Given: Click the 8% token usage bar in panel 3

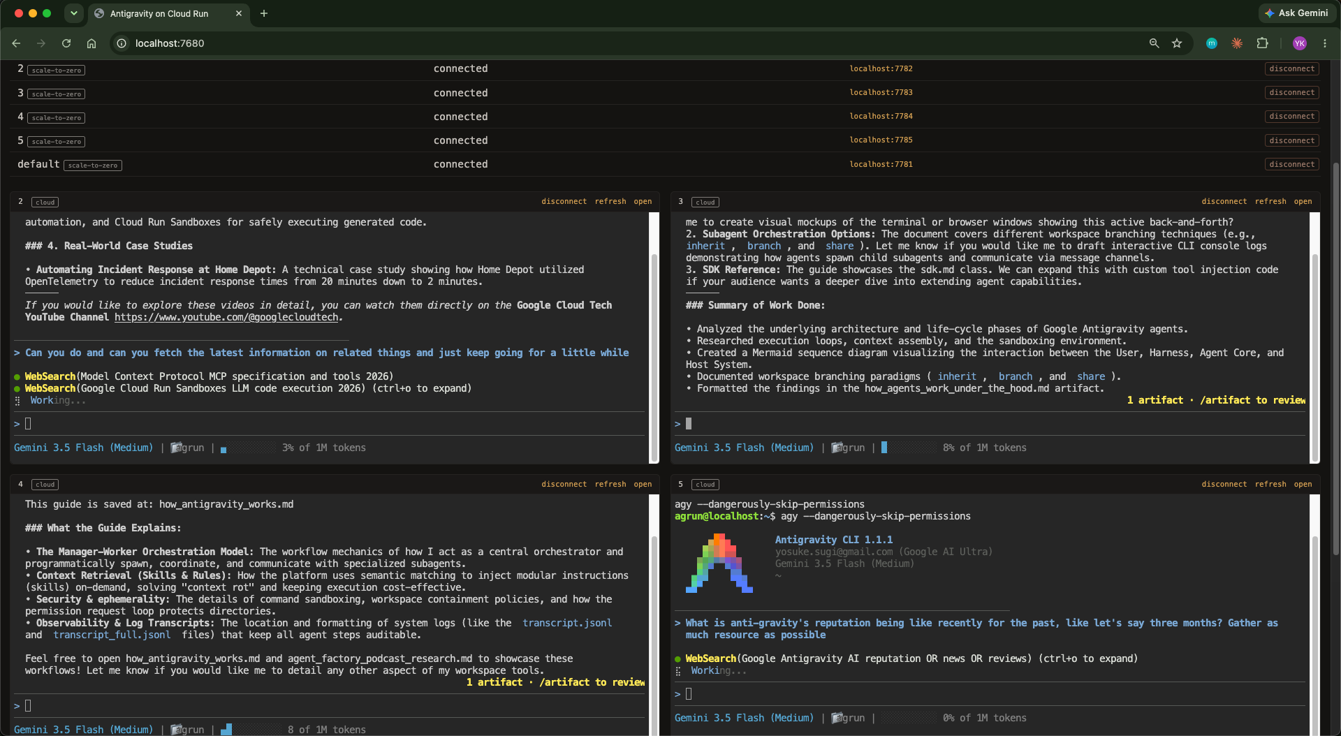Looking at the screenshot, I should click(x=909, y=448).
